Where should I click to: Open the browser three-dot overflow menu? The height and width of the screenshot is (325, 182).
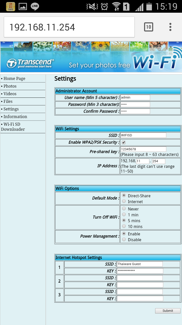170,27
